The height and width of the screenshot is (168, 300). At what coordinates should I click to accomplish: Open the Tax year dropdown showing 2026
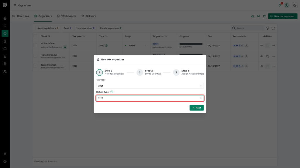150,86
